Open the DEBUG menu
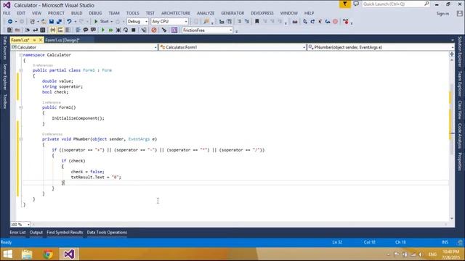Image resolution: width=465 pixels, height=261 pixels. point(95,13)
